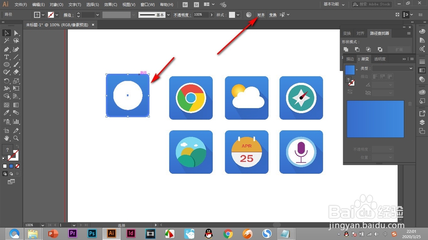Select the Gradient tool in toolbox
The image size is (428, 240).
[16, 105]
